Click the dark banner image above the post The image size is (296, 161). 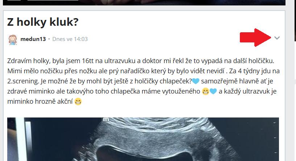click(x=144, y=3)
